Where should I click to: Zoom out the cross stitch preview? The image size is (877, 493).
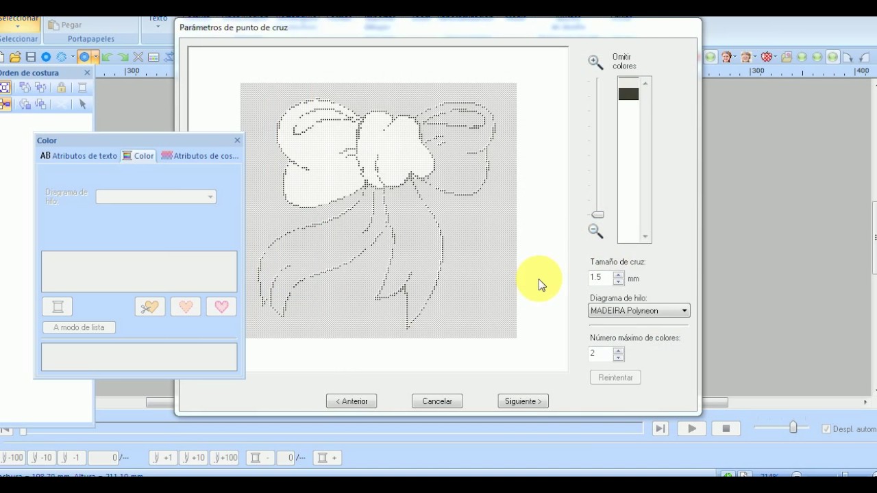[x=595, y=231]
